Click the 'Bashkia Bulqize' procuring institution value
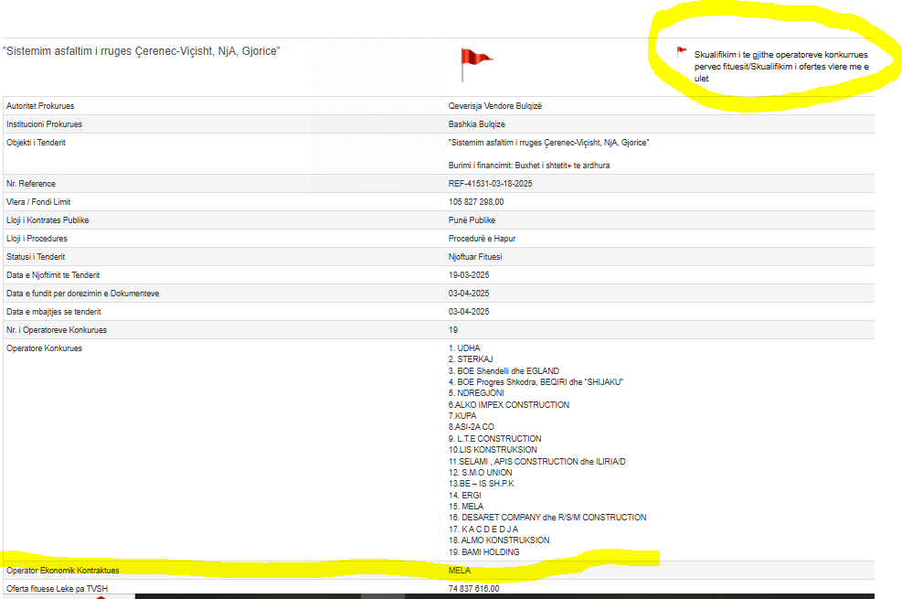902x599 pixels. tap(476, 124)
